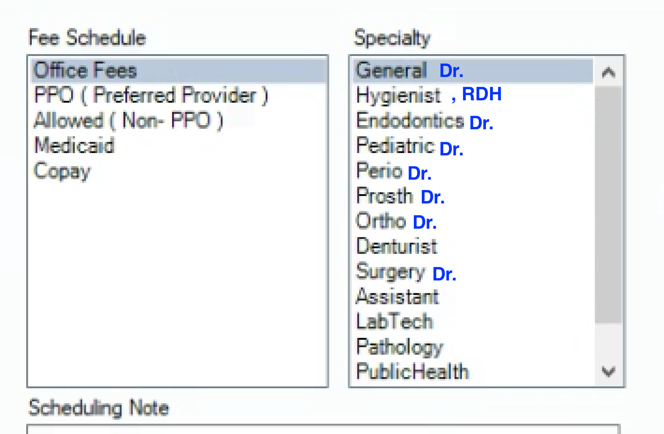Select Allowed (Non-PPO) fee schedule
The image size is (664, 434).
click(128, 120)
